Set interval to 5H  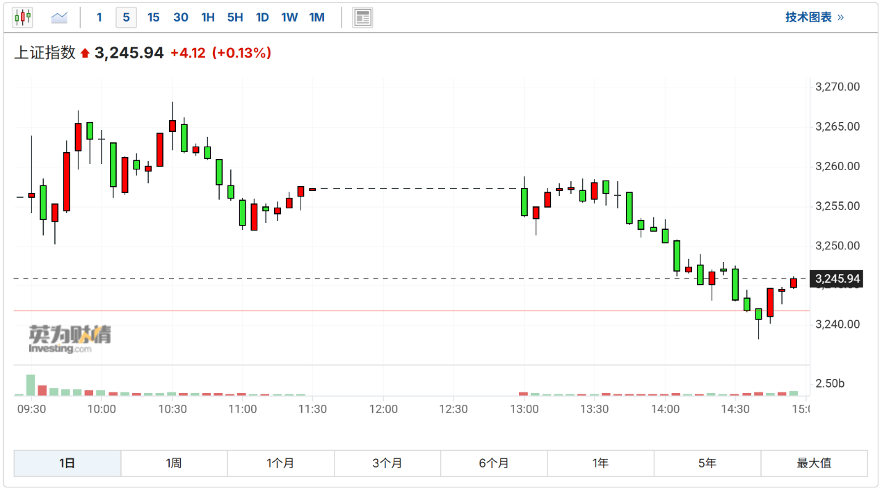coord(234,17)
